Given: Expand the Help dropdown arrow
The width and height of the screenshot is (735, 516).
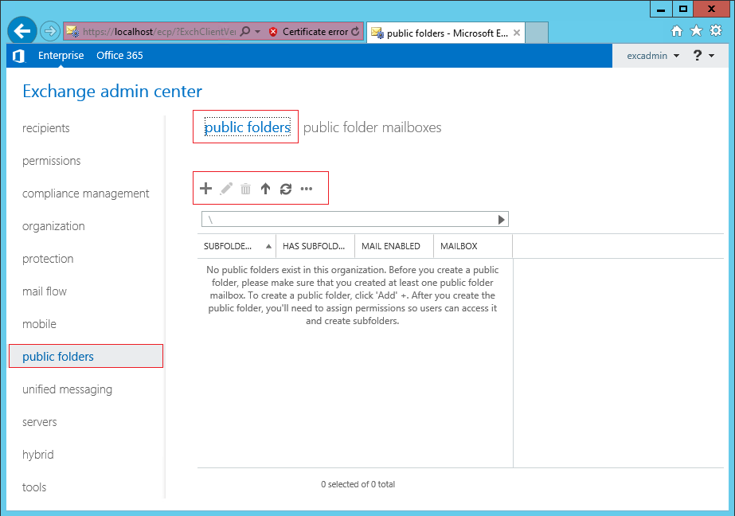Looking at the screenshot, I should (712, 56).
